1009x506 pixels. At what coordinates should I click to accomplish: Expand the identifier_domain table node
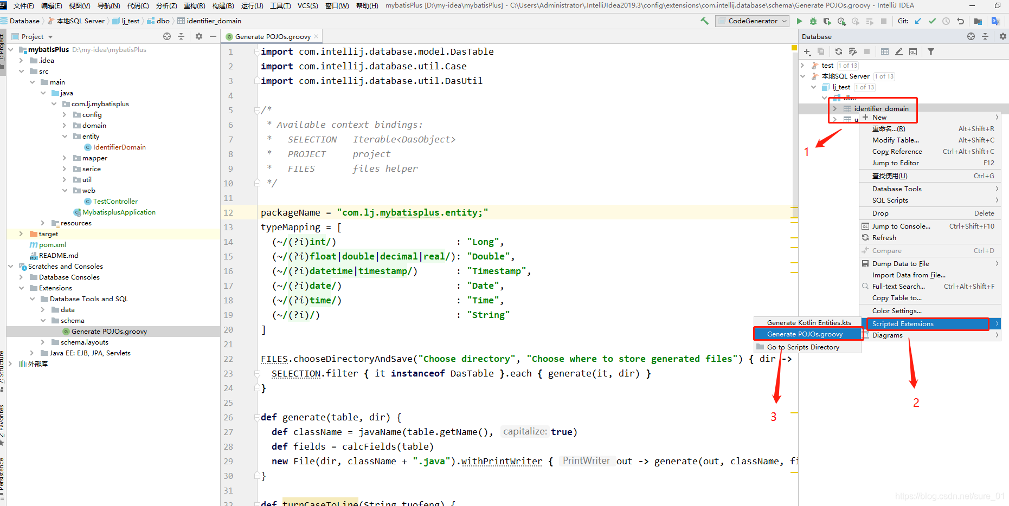pos(835,108)
